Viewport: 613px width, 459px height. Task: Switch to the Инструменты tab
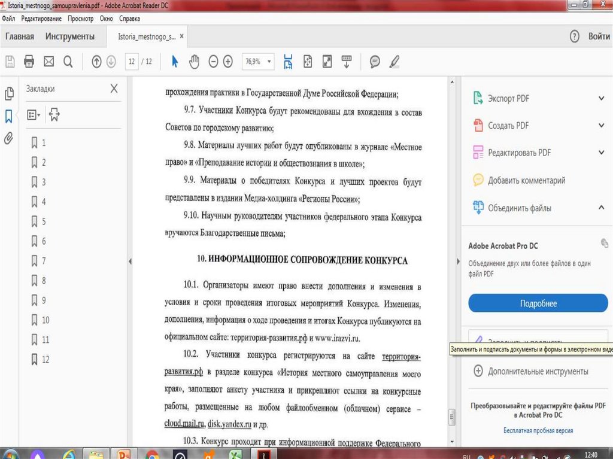[70, 37]
